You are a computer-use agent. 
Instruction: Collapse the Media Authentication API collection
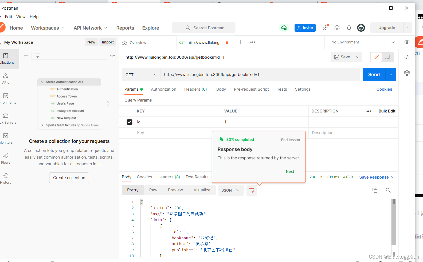point(42,82)
